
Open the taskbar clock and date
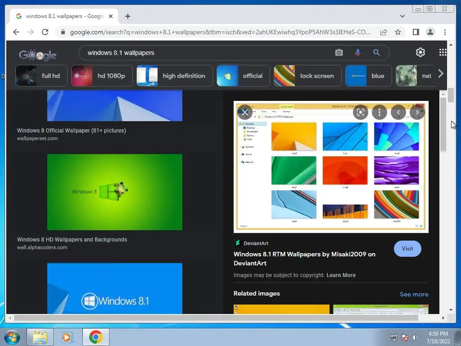pyautogui.click(x=438, y=337)
